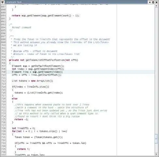Click the 'private int getTokenListOffsetForPostion' declaration

tap(44, 60)
